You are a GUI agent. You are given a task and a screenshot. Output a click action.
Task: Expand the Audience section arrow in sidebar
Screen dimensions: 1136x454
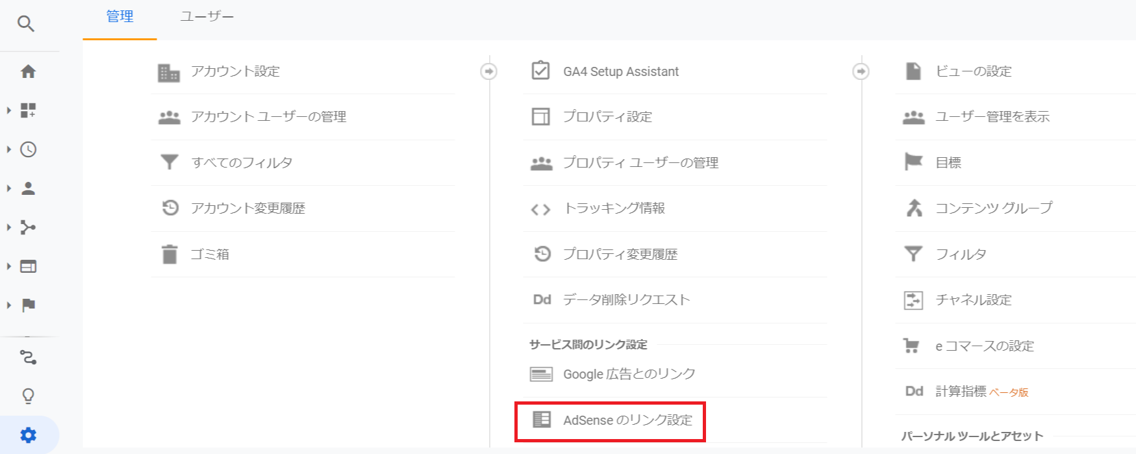[9, 188]
